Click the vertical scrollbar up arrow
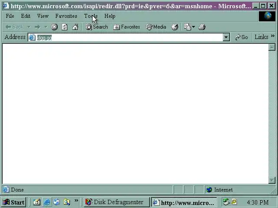This screenshot has width=278, height=208. pyautogui.click(x=272, y=47)
